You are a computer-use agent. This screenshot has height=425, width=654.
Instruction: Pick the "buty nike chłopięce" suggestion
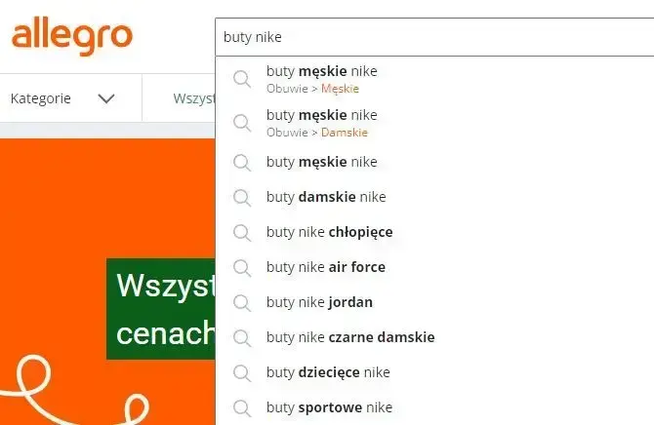pyautogui.click(x=329, y=232)
